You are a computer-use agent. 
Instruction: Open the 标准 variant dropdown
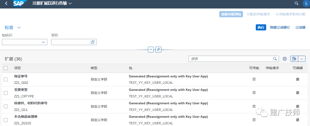pos(19,28)
